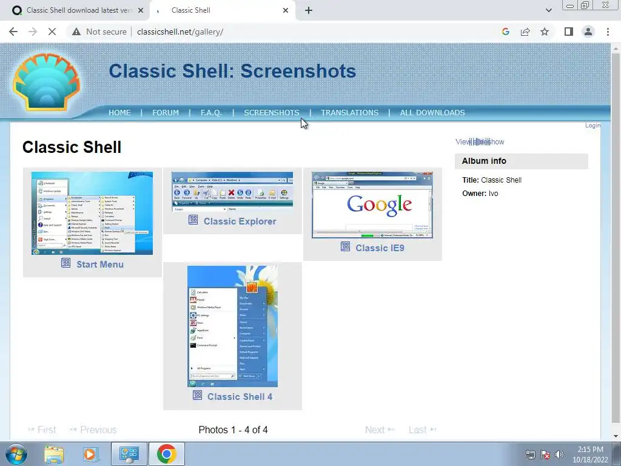The height and width of the screenshot is (466, 621).
Task: Bookmark this page with the star icon
Action: click(545, 32)
